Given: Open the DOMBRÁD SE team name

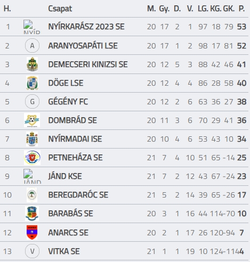Looking at the screenshot, I should [x=72, y=120].
